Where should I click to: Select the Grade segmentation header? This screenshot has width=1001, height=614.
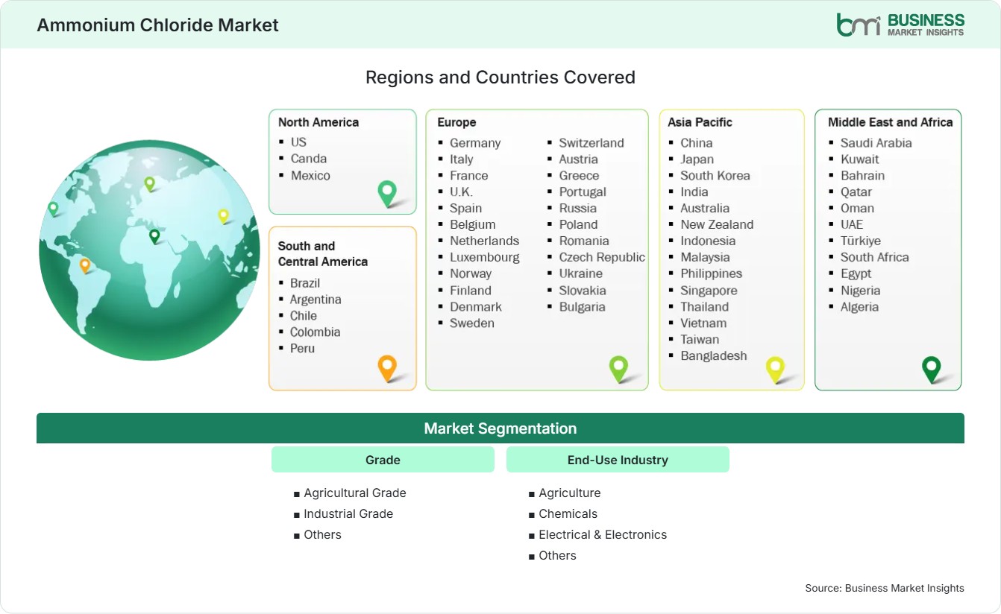[383, 460]
